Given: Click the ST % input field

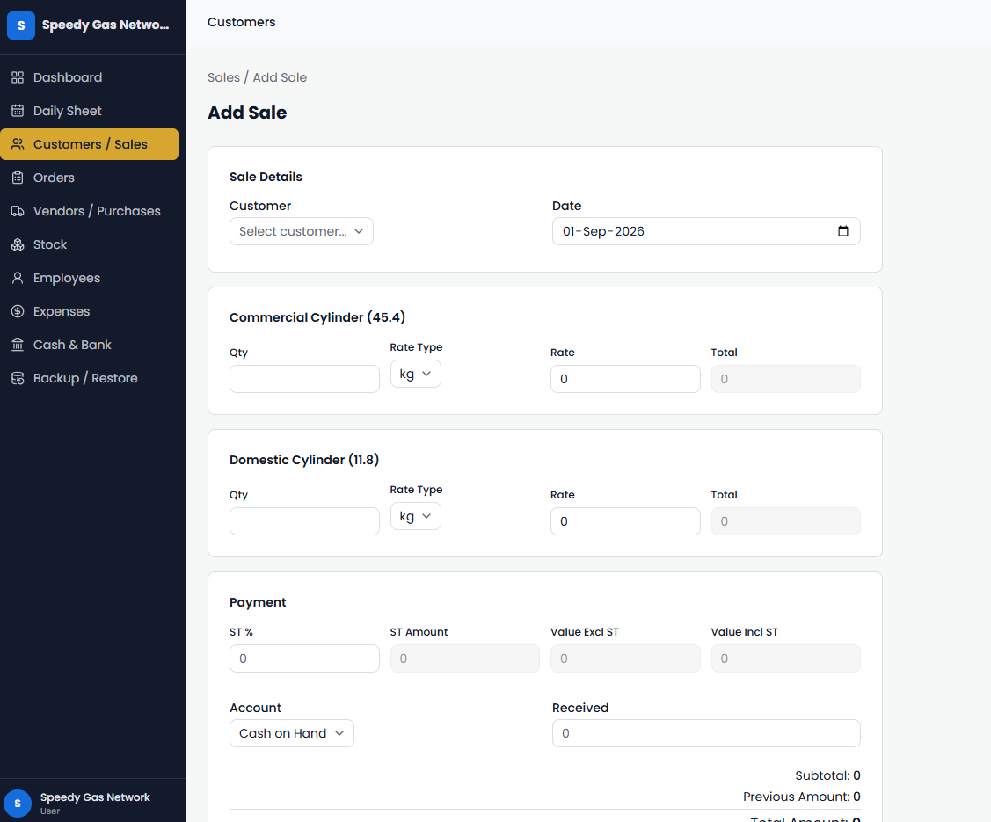Looking at the screenshot, I should (304, 658).
